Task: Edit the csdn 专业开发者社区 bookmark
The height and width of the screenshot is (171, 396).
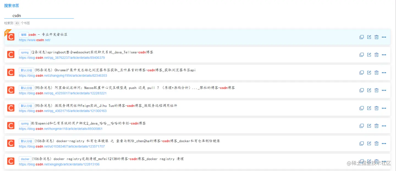Action: click(x=369, y=37)
